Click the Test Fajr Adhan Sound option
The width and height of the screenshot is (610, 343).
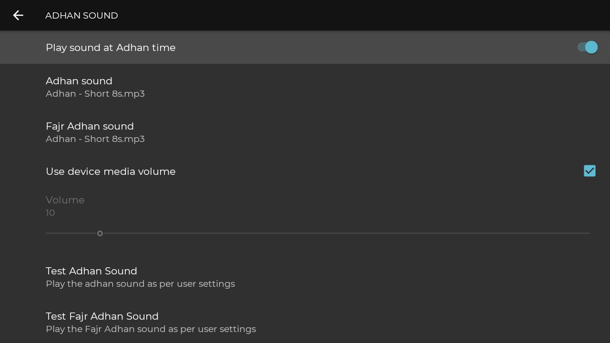(x=305, y=322)
